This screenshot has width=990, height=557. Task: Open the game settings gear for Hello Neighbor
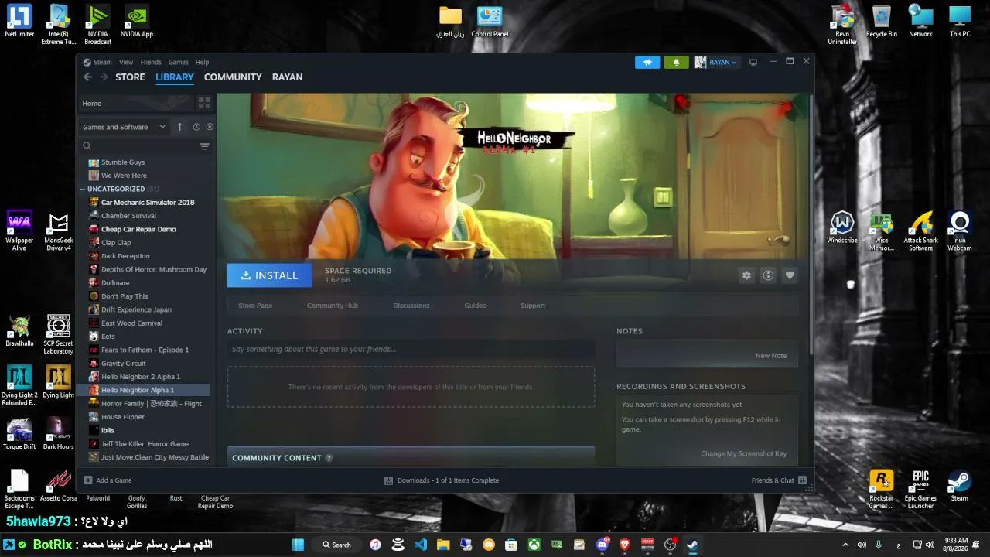click(x=746, y=275)
